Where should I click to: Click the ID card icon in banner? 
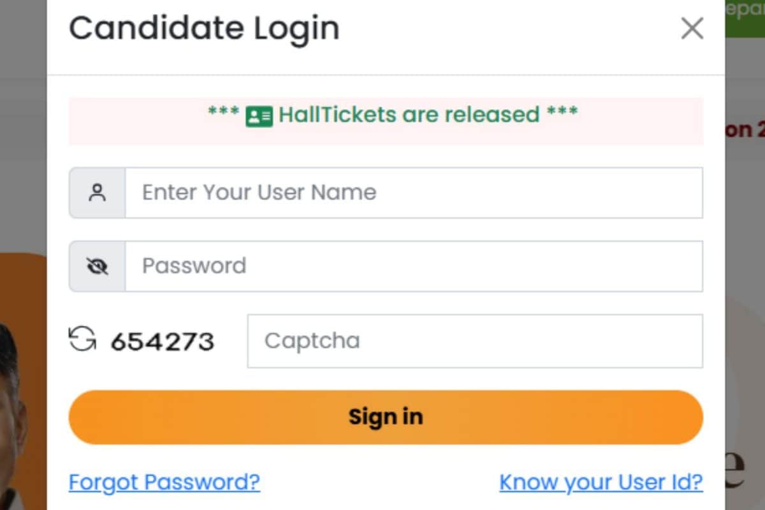pyautogui.click(x=259, y=116)
